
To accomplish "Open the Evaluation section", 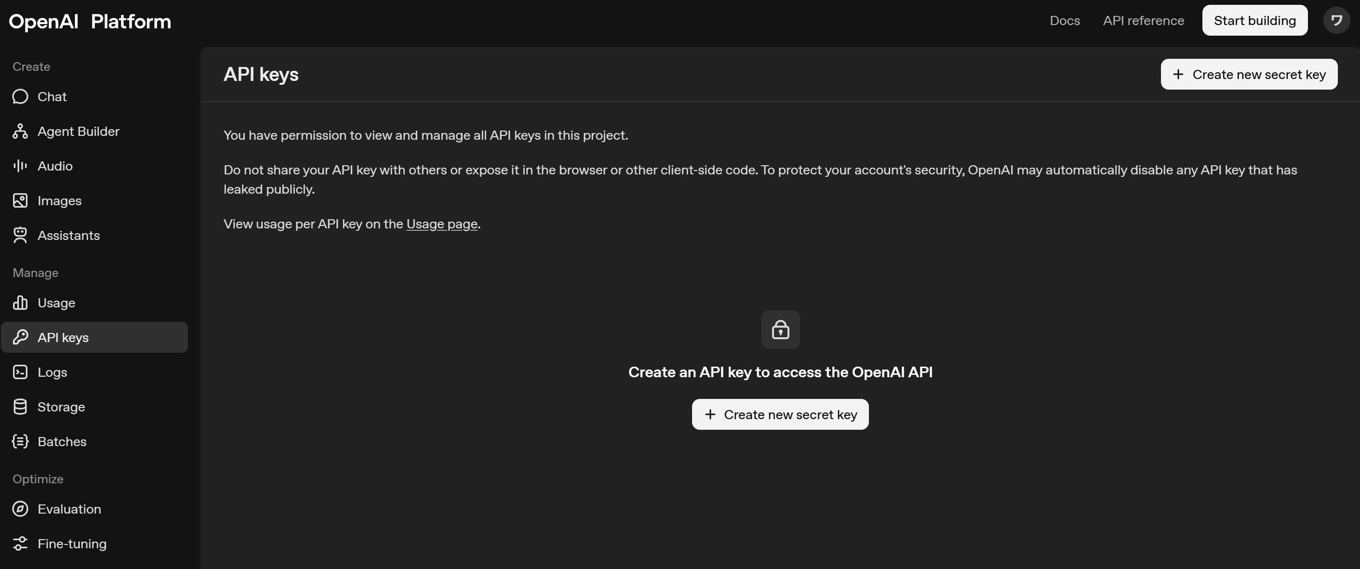I will (20, 509).
